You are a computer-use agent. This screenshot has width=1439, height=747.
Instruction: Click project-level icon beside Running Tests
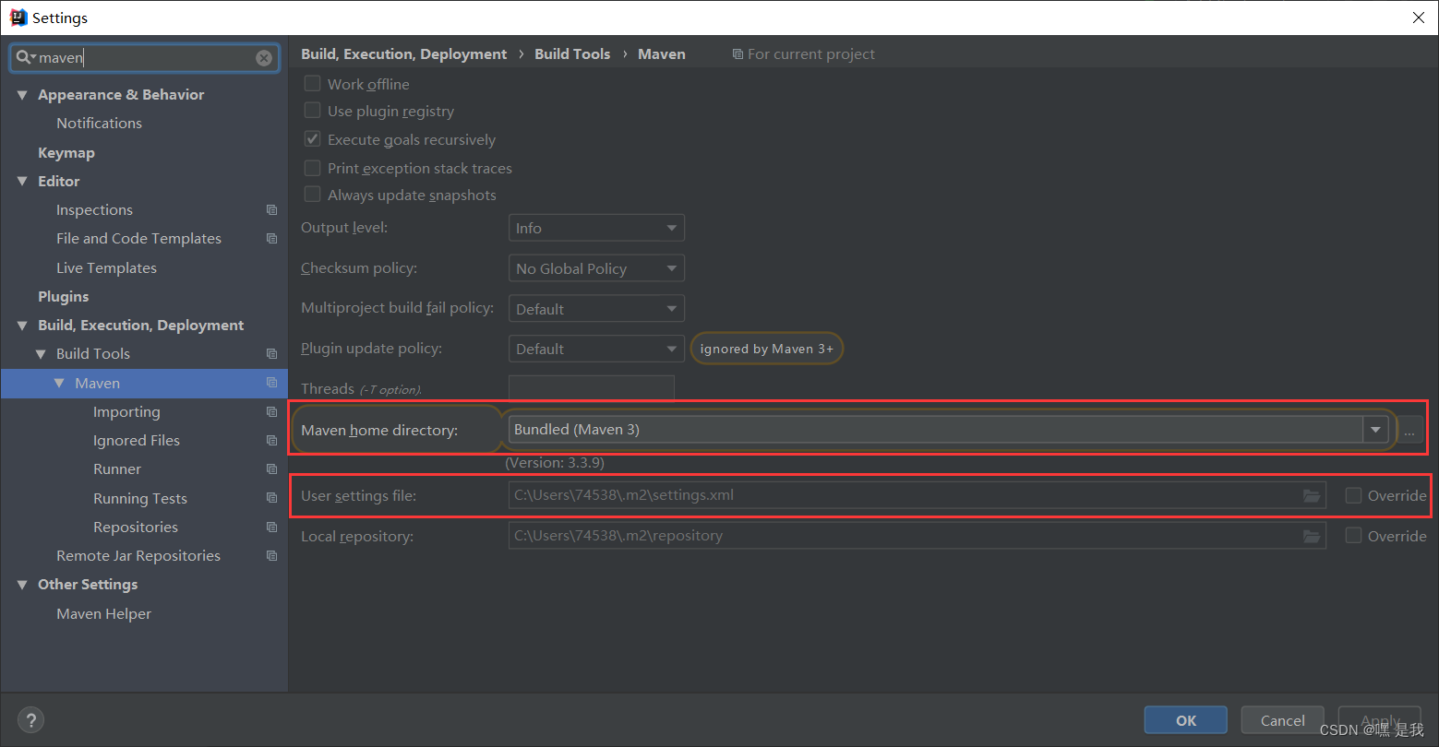click(271, 498)
